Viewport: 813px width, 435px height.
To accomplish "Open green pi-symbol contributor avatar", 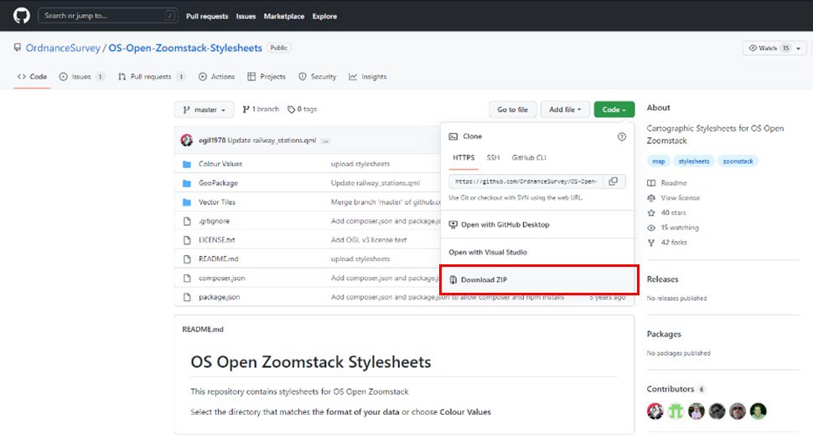I will tap(676, 412).
